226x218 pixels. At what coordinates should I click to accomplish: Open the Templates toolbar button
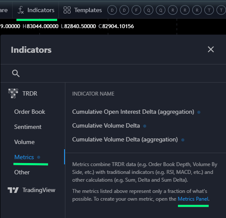coord(83,10)
